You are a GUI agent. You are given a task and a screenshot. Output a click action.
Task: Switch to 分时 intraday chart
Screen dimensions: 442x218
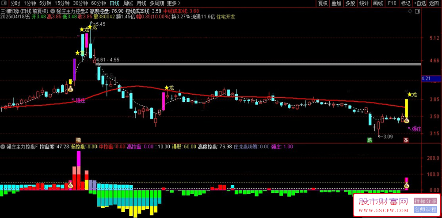[15, 4]
